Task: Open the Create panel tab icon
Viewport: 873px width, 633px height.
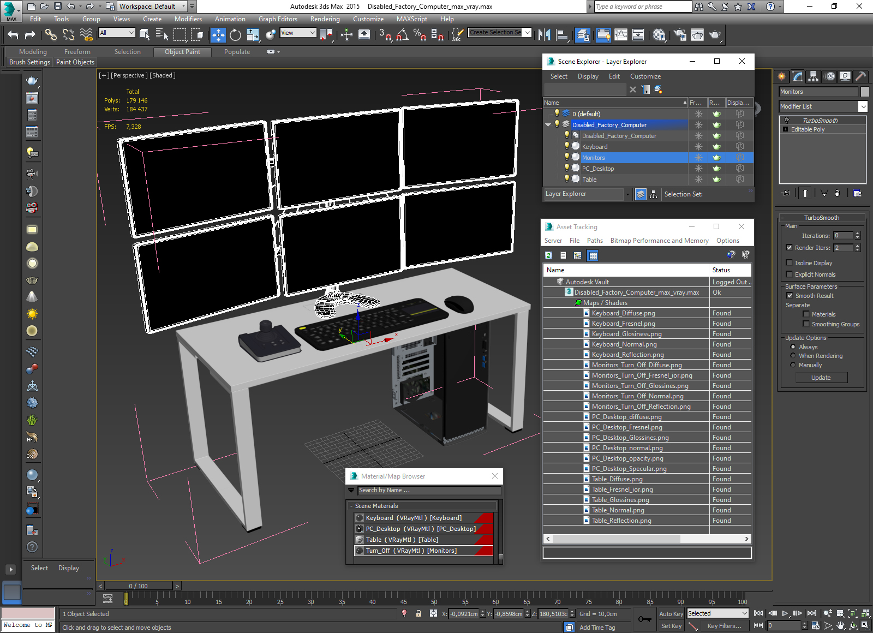Action: [x=782, y=76]
